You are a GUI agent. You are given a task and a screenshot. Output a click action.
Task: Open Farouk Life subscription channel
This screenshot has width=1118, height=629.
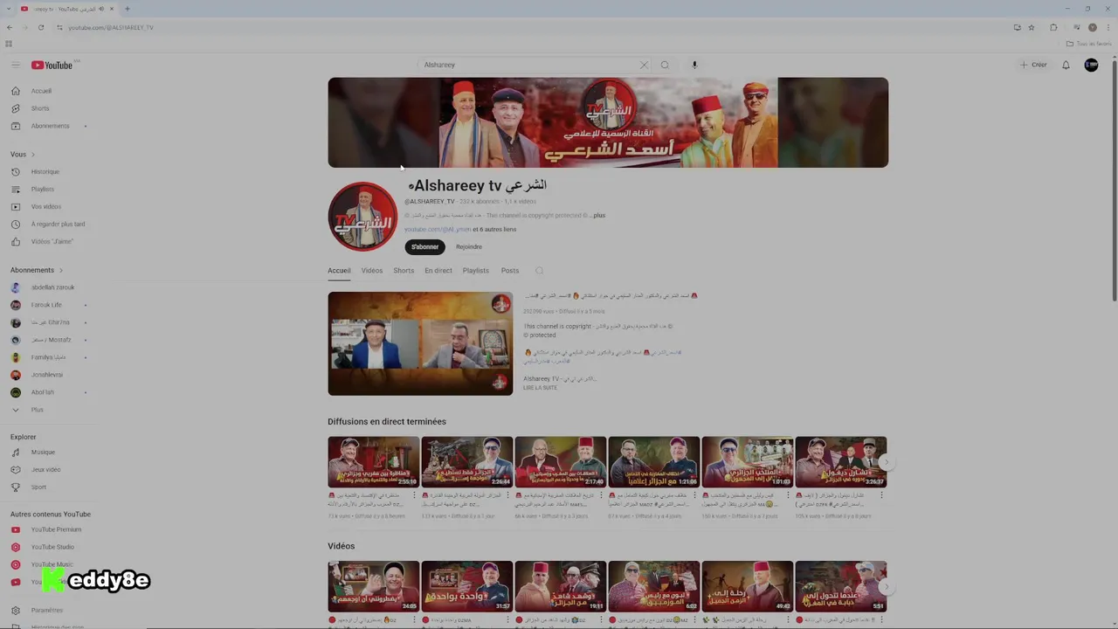click(46, 305)
